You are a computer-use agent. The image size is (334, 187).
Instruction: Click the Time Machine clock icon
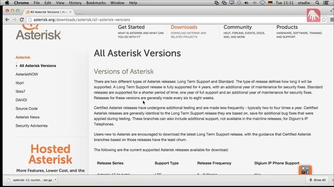point(239,3)
